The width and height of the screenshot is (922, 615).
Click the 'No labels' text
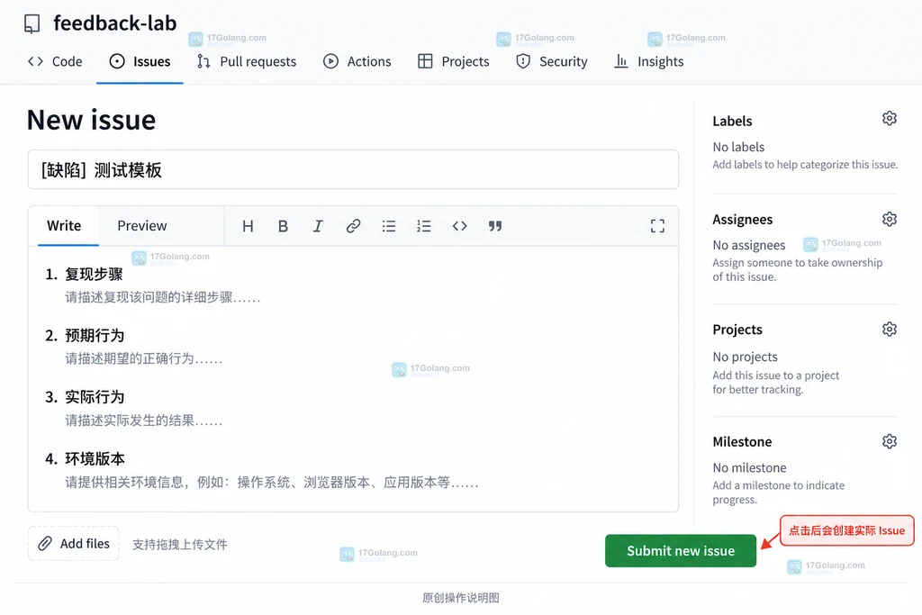tap(738, 147)
